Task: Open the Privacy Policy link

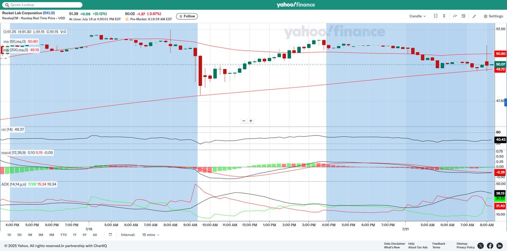Action: click(466, 247)
